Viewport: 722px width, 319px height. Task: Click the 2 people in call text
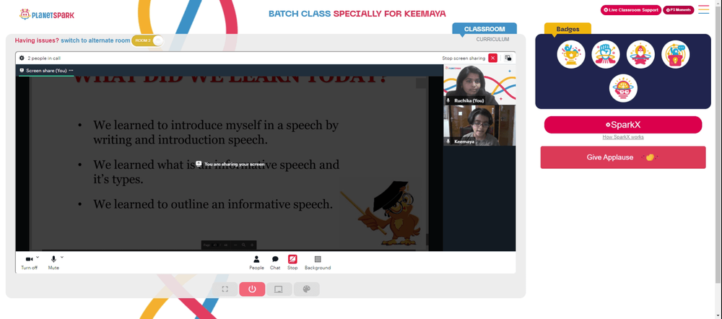click(x=44, y=58)
